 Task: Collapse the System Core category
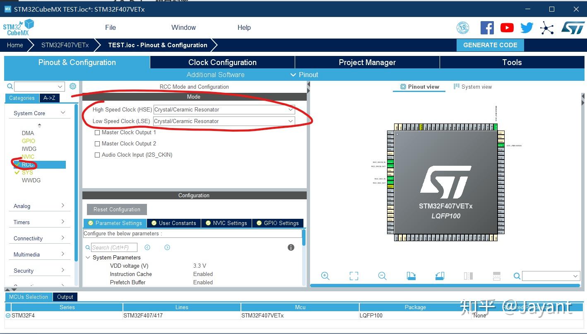click(x=63, y=113)
